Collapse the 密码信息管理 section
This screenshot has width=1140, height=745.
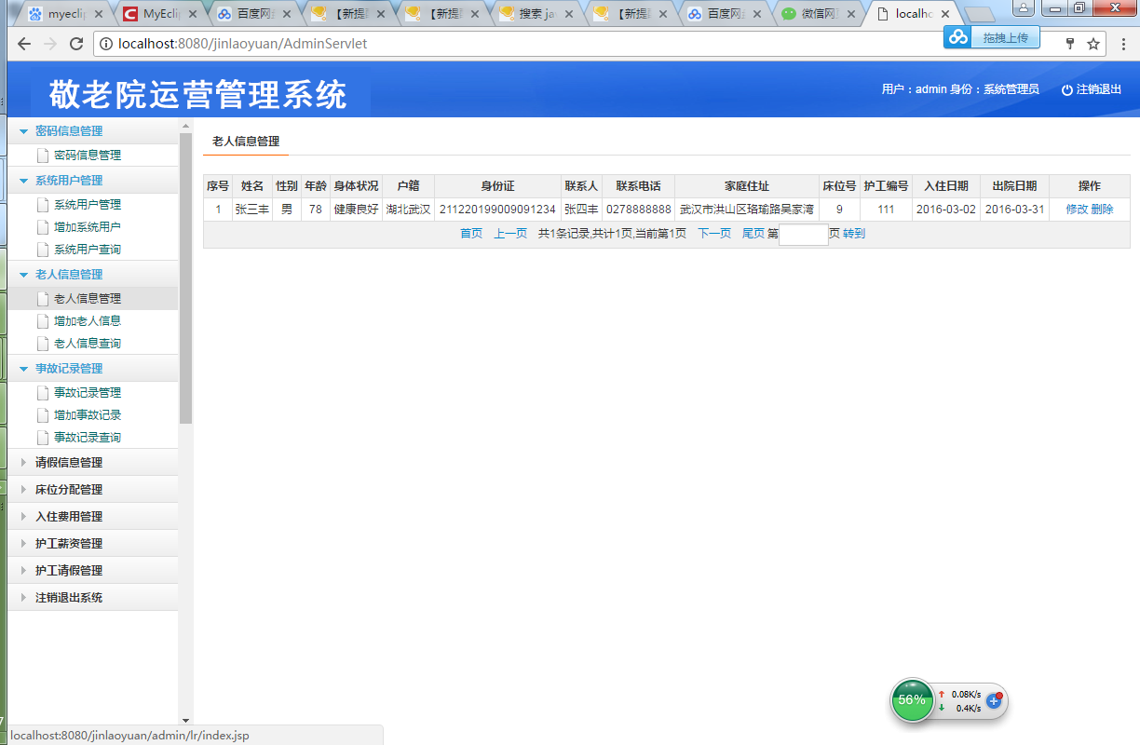(x=23, y=131)
